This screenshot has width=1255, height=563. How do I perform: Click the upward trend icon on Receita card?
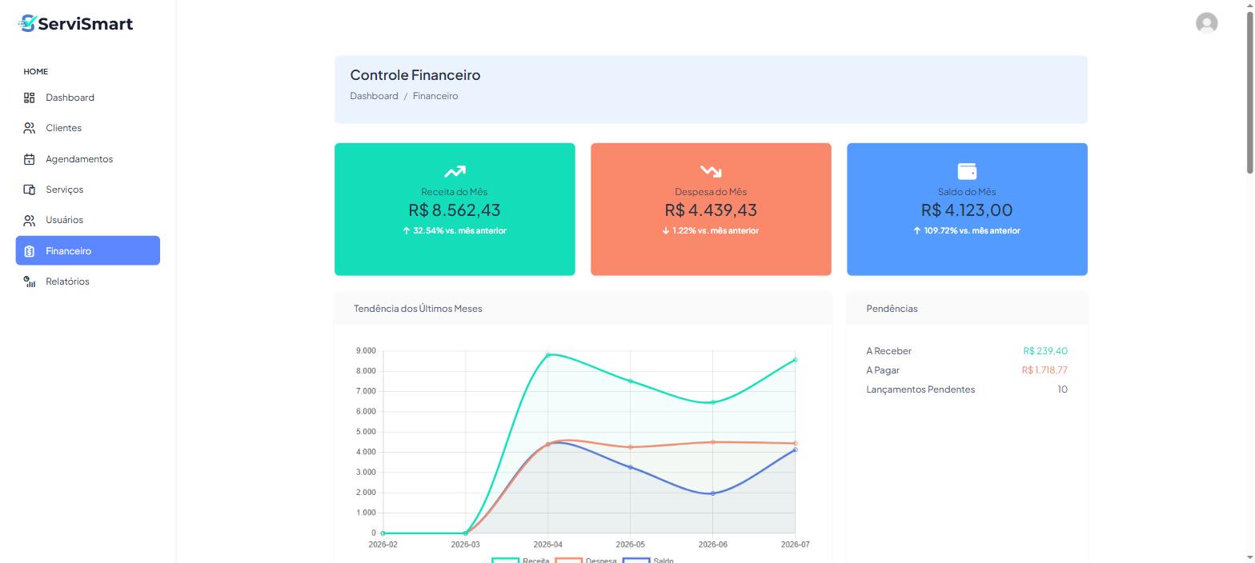click(455, 171)
